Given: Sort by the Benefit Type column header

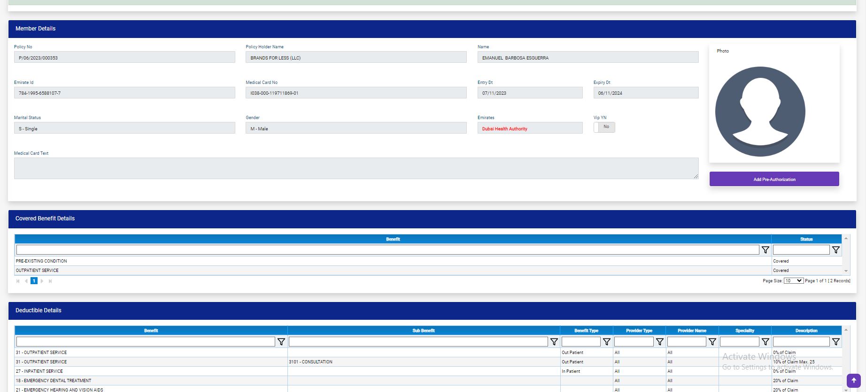Looking at the screenshot, I should point(586,331).
